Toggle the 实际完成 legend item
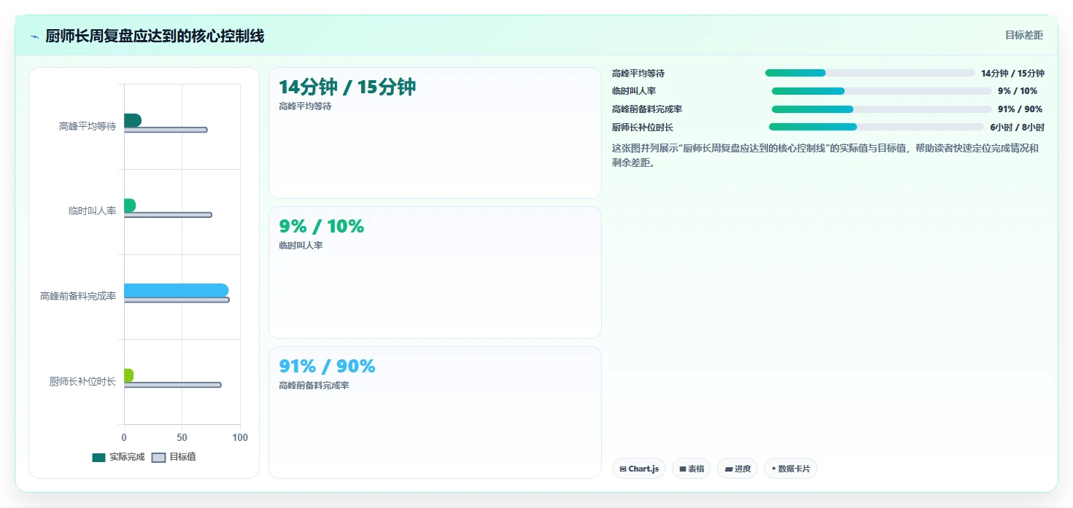Screen dimensions: 1073x508 point(118,457)
